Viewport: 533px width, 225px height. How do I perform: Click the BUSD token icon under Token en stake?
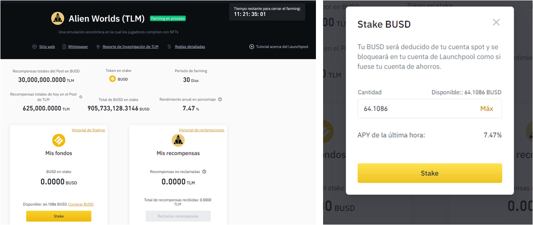[x=112, y=79]
